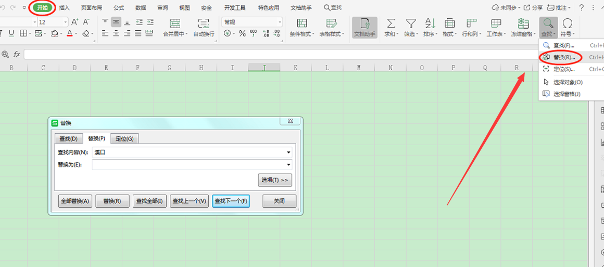
Task: Select top vertical align icon
Action: tap(105, 22)
